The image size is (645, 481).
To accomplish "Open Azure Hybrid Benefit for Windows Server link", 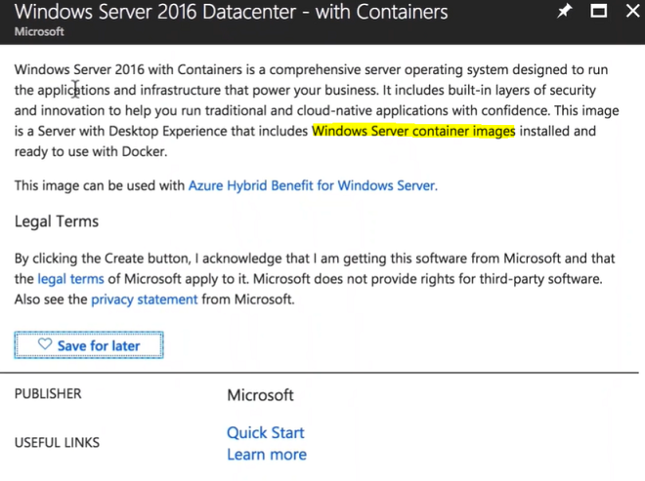I will pos(313,185).
